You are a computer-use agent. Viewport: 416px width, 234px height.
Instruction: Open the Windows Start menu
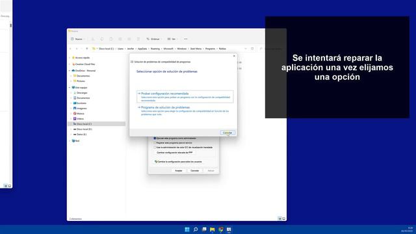(x=187, y=229)
